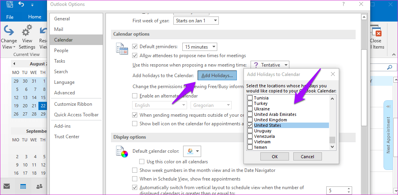Image resolution: width=398 pixels, height=195 pixels.
Task: Click the Outlook search input field
Action: [378, 67]
